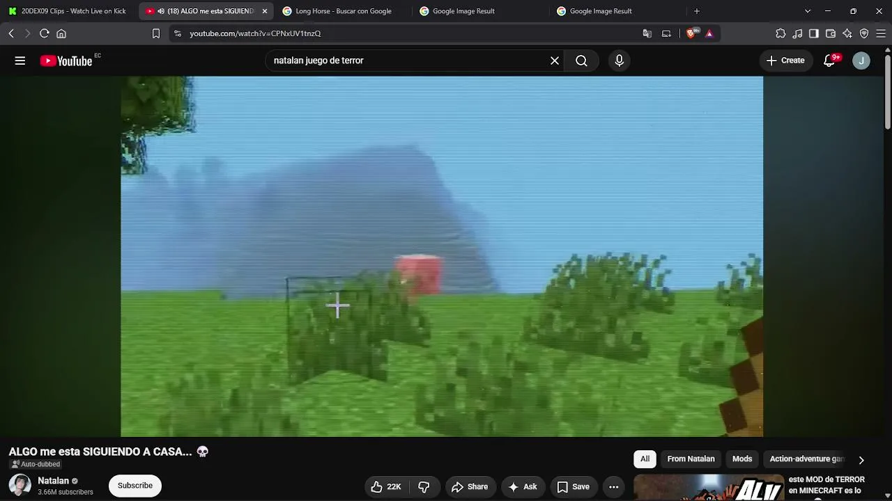Image resolution: width=892 pixels, height=501 pixels.
Task: Switch to Long Horse Google search tab
Action: click(x=343, y=11)
